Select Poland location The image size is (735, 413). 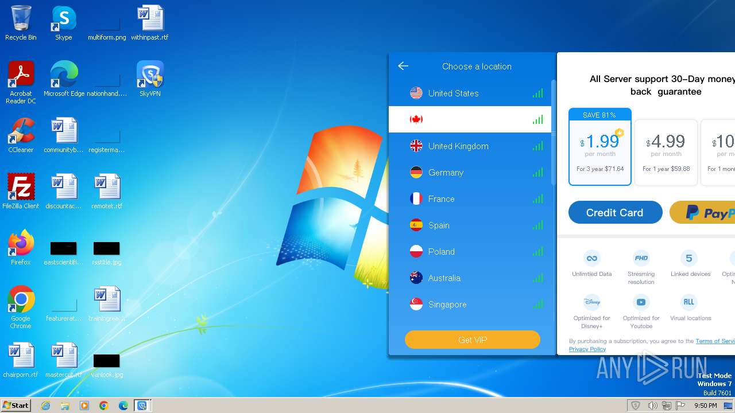(470, 251)
